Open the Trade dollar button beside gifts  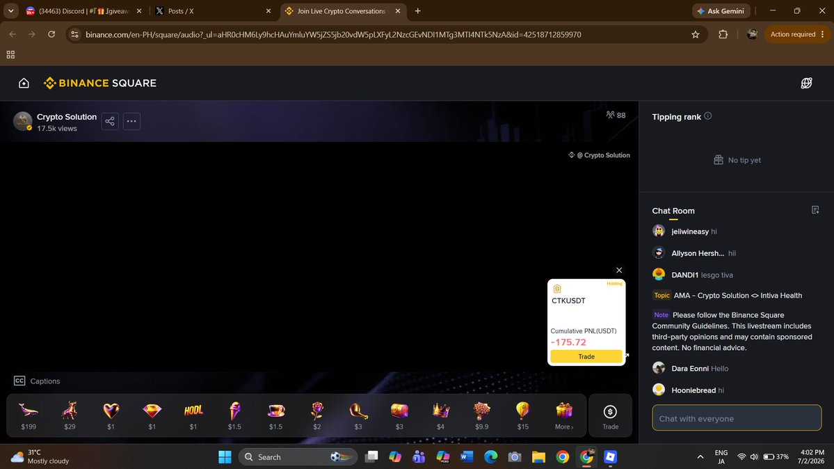click(610, 415)
